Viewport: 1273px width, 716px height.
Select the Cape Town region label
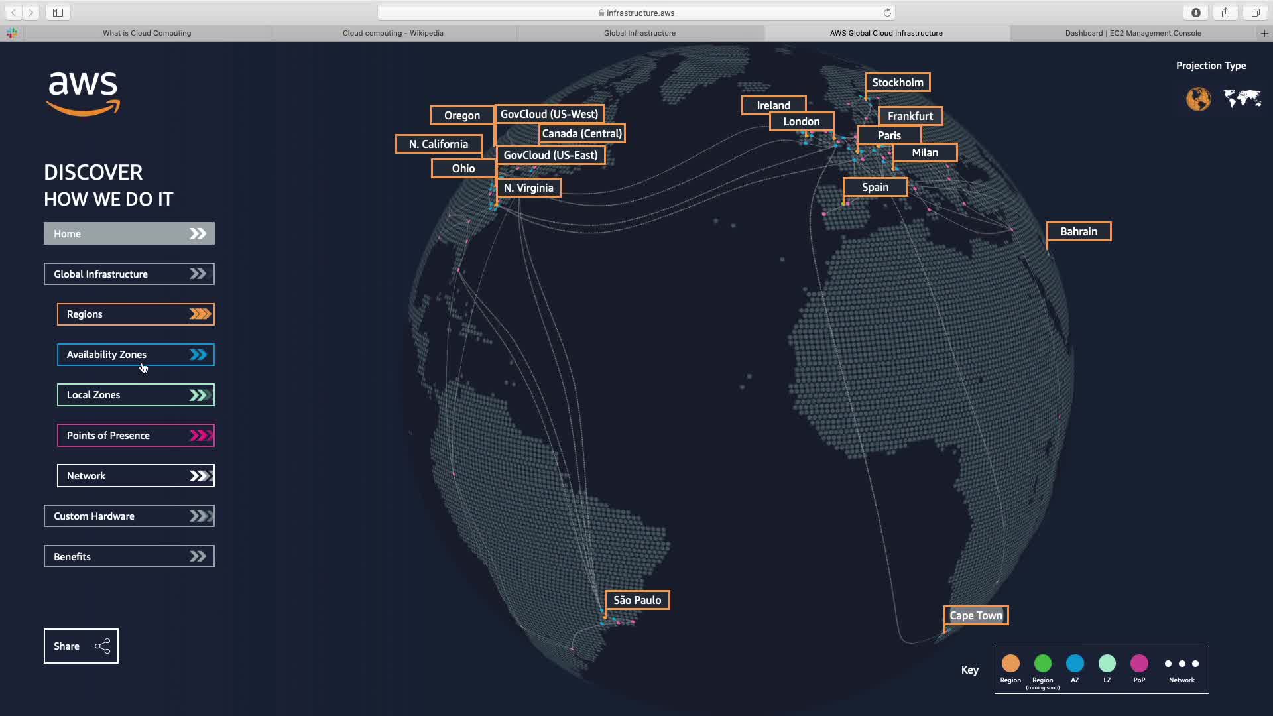pos(975,615)
